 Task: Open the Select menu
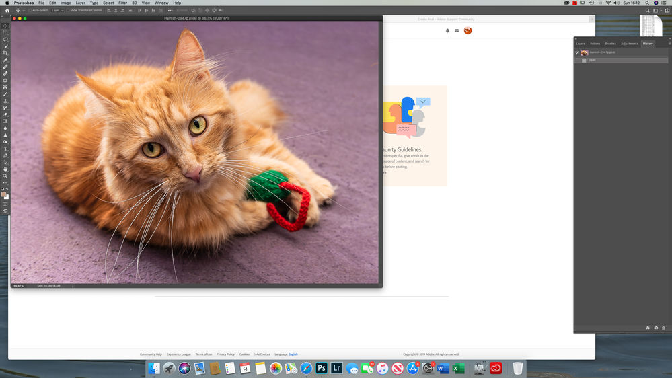(108, 3)
